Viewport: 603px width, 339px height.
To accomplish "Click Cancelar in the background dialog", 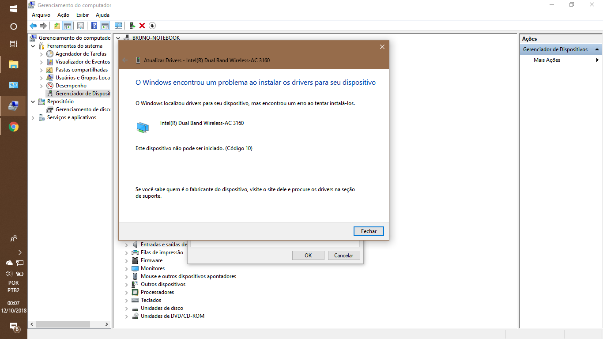I will click(343, 255).
